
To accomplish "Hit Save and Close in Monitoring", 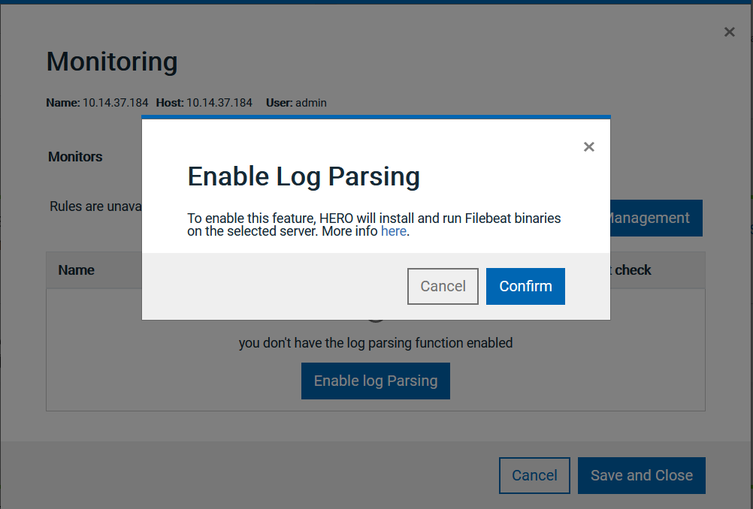I will click(x=641, y=475).
